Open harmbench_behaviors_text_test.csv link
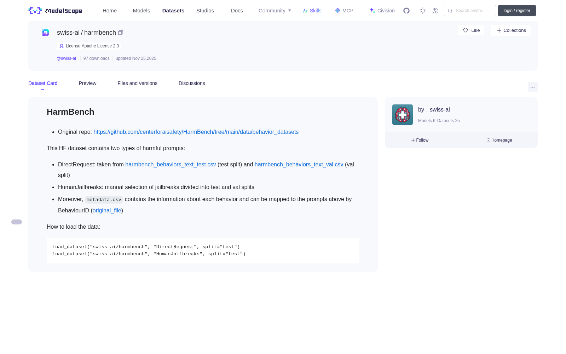This screenshot has width=566, height=354. [171, 164]
